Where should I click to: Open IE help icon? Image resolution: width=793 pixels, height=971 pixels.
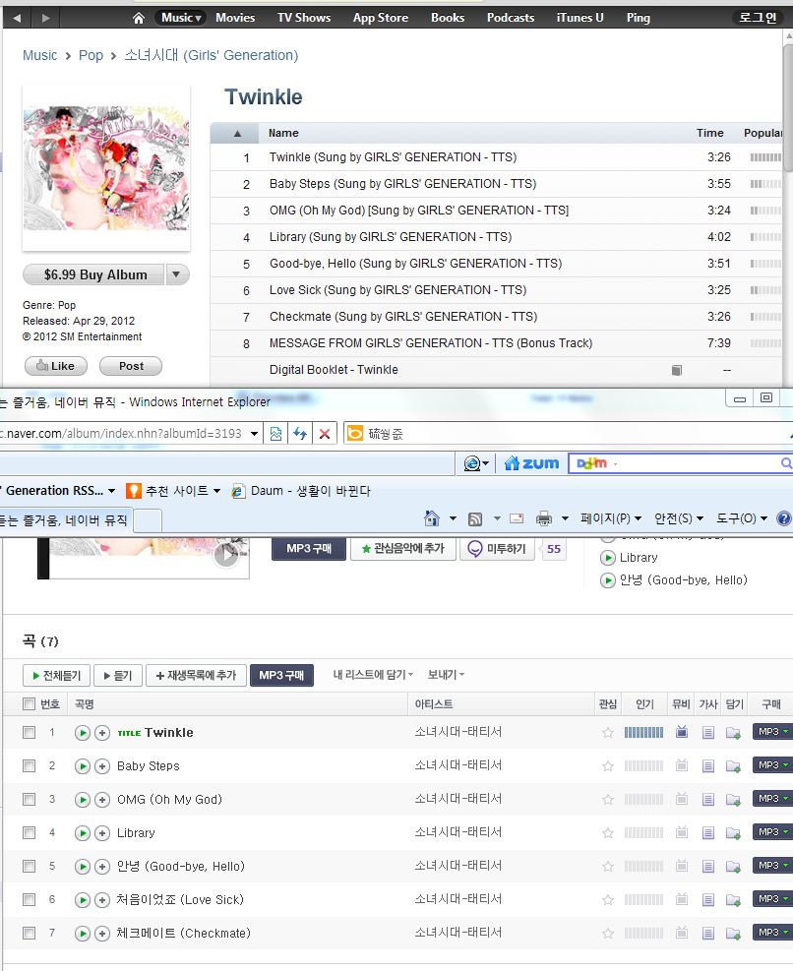point(784,518)
